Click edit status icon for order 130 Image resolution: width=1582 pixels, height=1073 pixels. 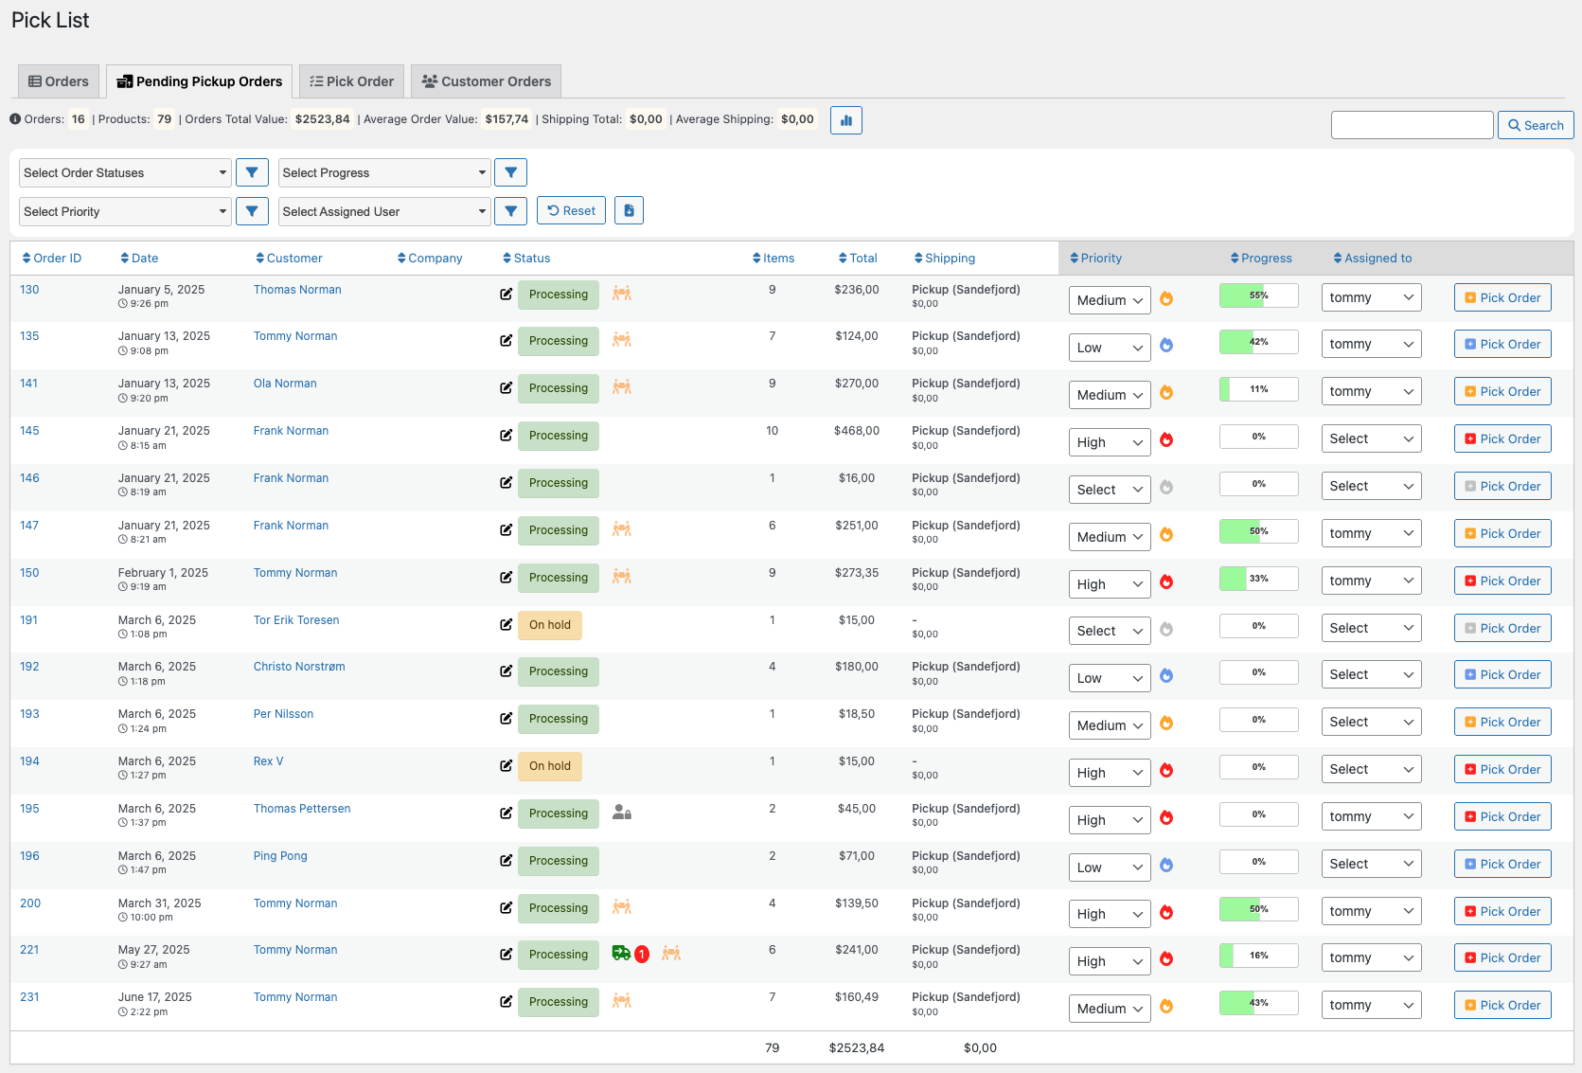point(507,295)
